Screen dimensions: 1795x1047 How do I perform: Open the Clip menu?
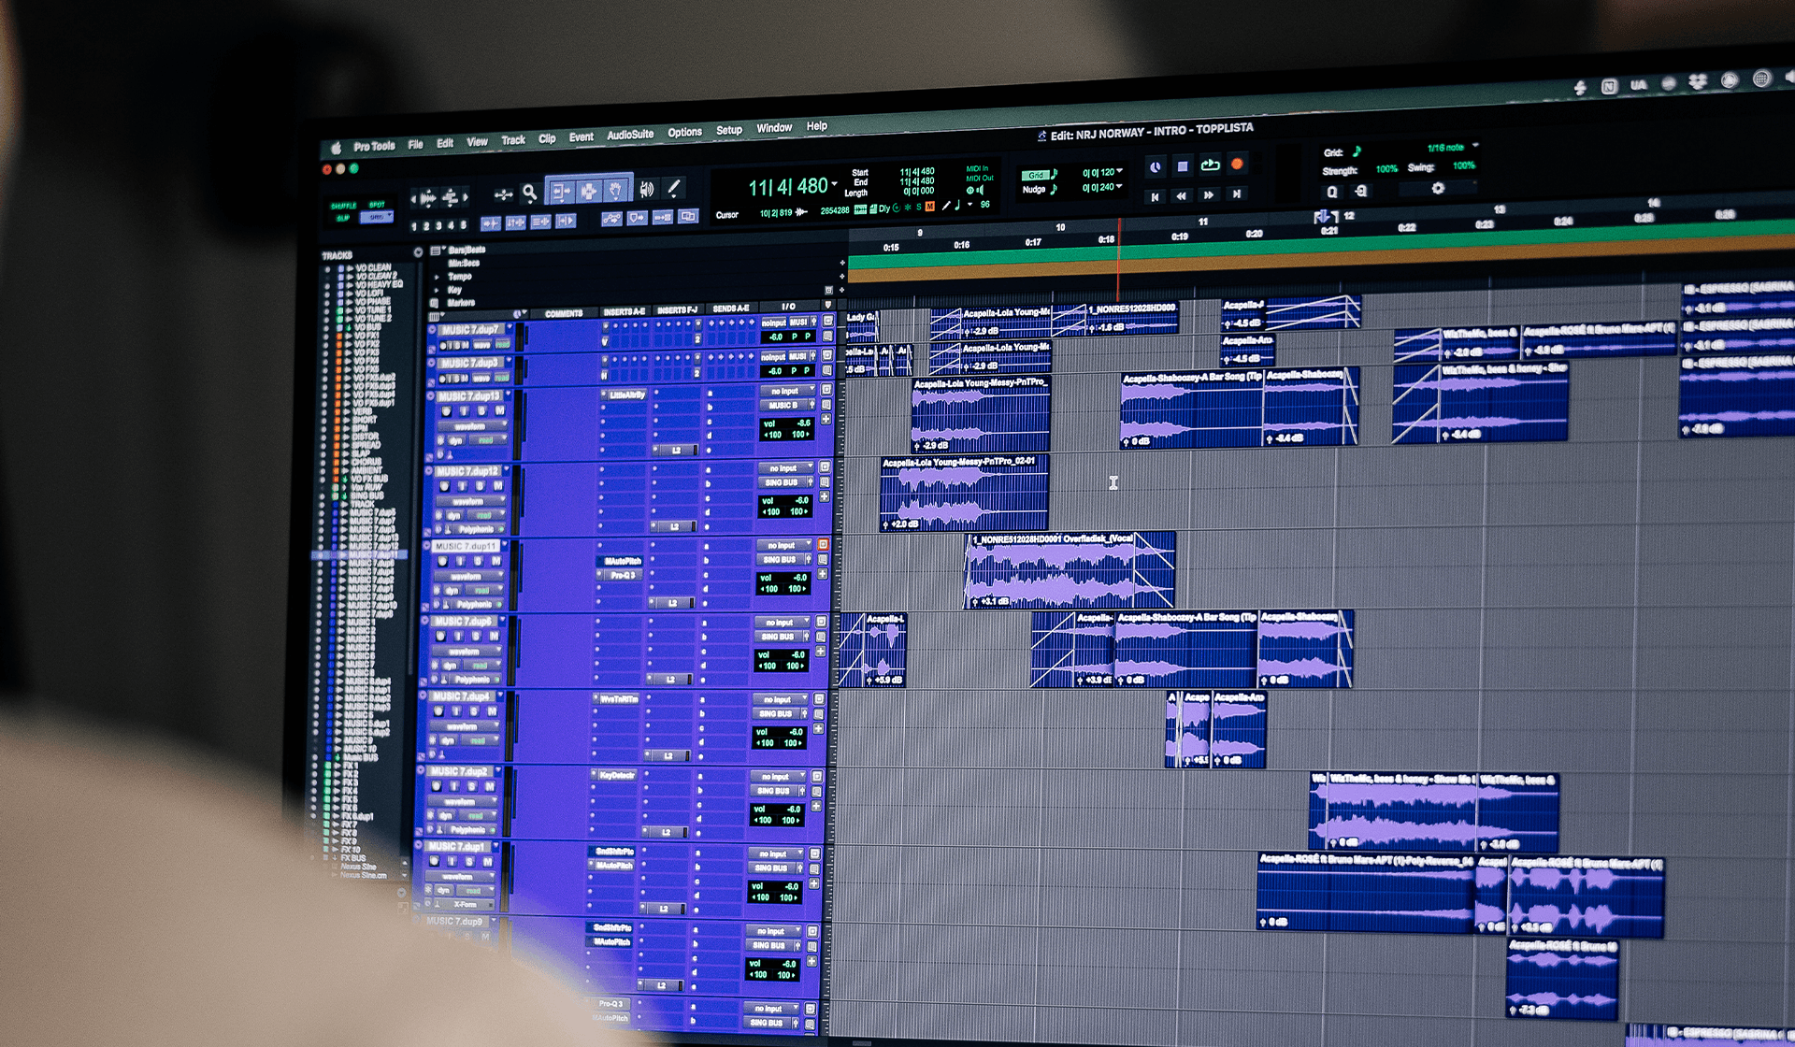pyautogui.click(x=547, y=138)
